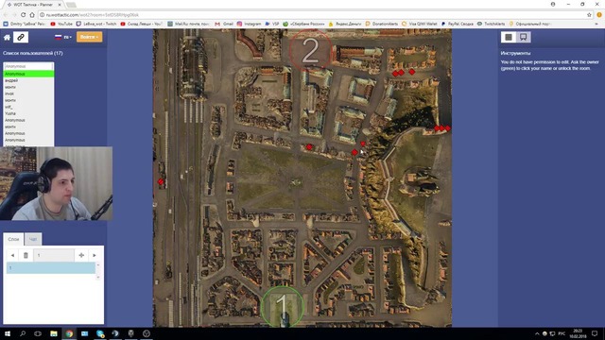Switch to Chrome on taskbar
Screen dimensions: 605x340
pyautogui.click(x=69, y=333)
